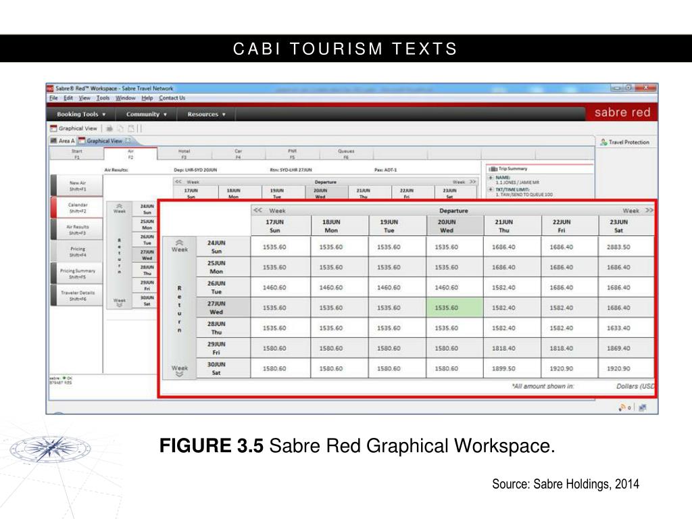Viewport: 692px width, 519px height.
Task: Select the 1899.50 fare in the 30JUN row
Action: point(512,368)
